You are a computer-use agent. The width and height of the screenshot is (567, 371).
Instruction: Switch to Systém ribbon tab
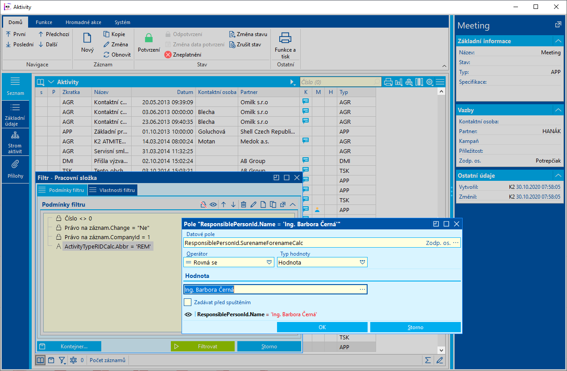click(x=123, y=22)
